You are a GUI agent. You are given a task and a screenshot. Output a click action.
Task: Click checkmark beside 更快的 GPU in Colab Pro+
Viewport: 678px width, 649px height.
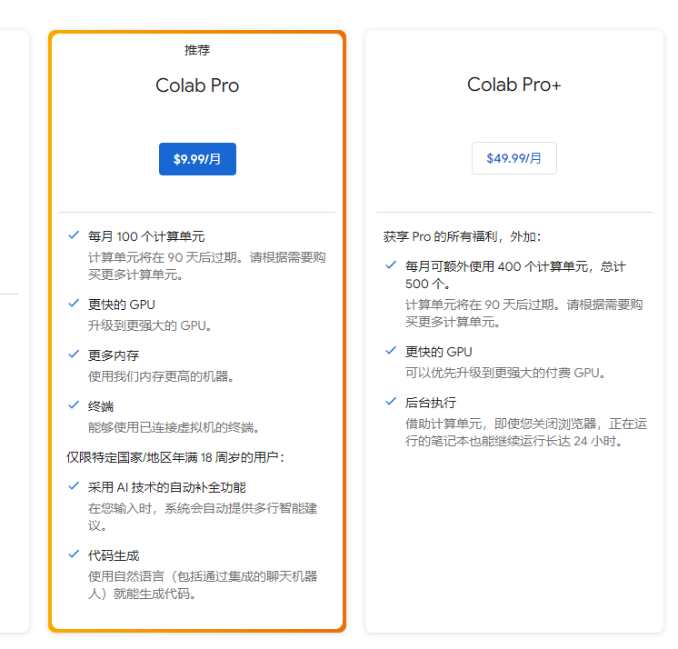(x=391, y=351)
